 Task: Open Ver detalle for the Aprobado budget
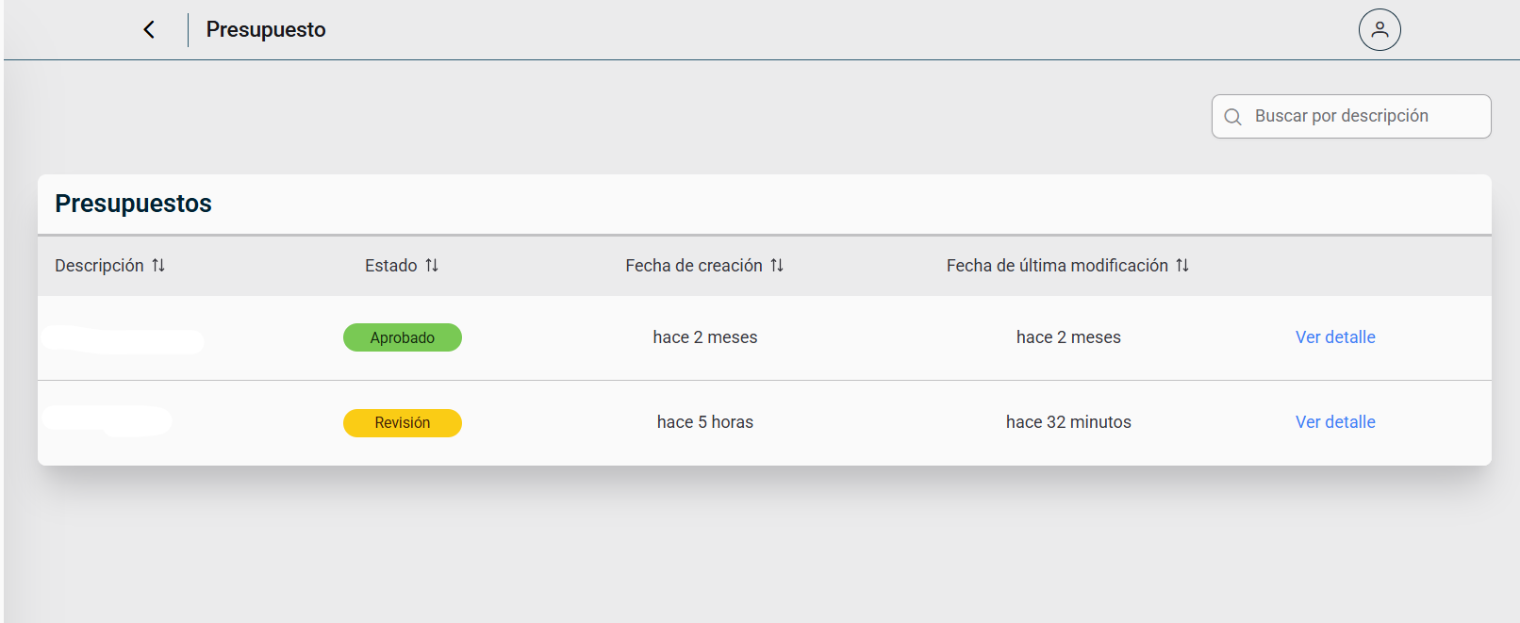pos(1334,337)
